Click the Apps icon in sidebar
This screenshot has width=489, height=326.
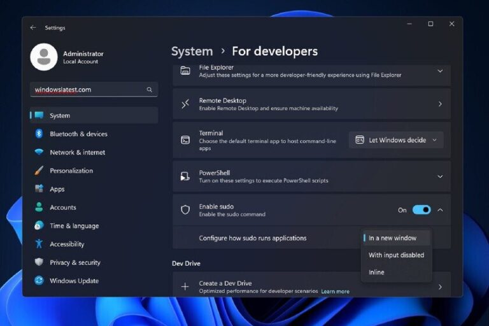click(39, 188)
